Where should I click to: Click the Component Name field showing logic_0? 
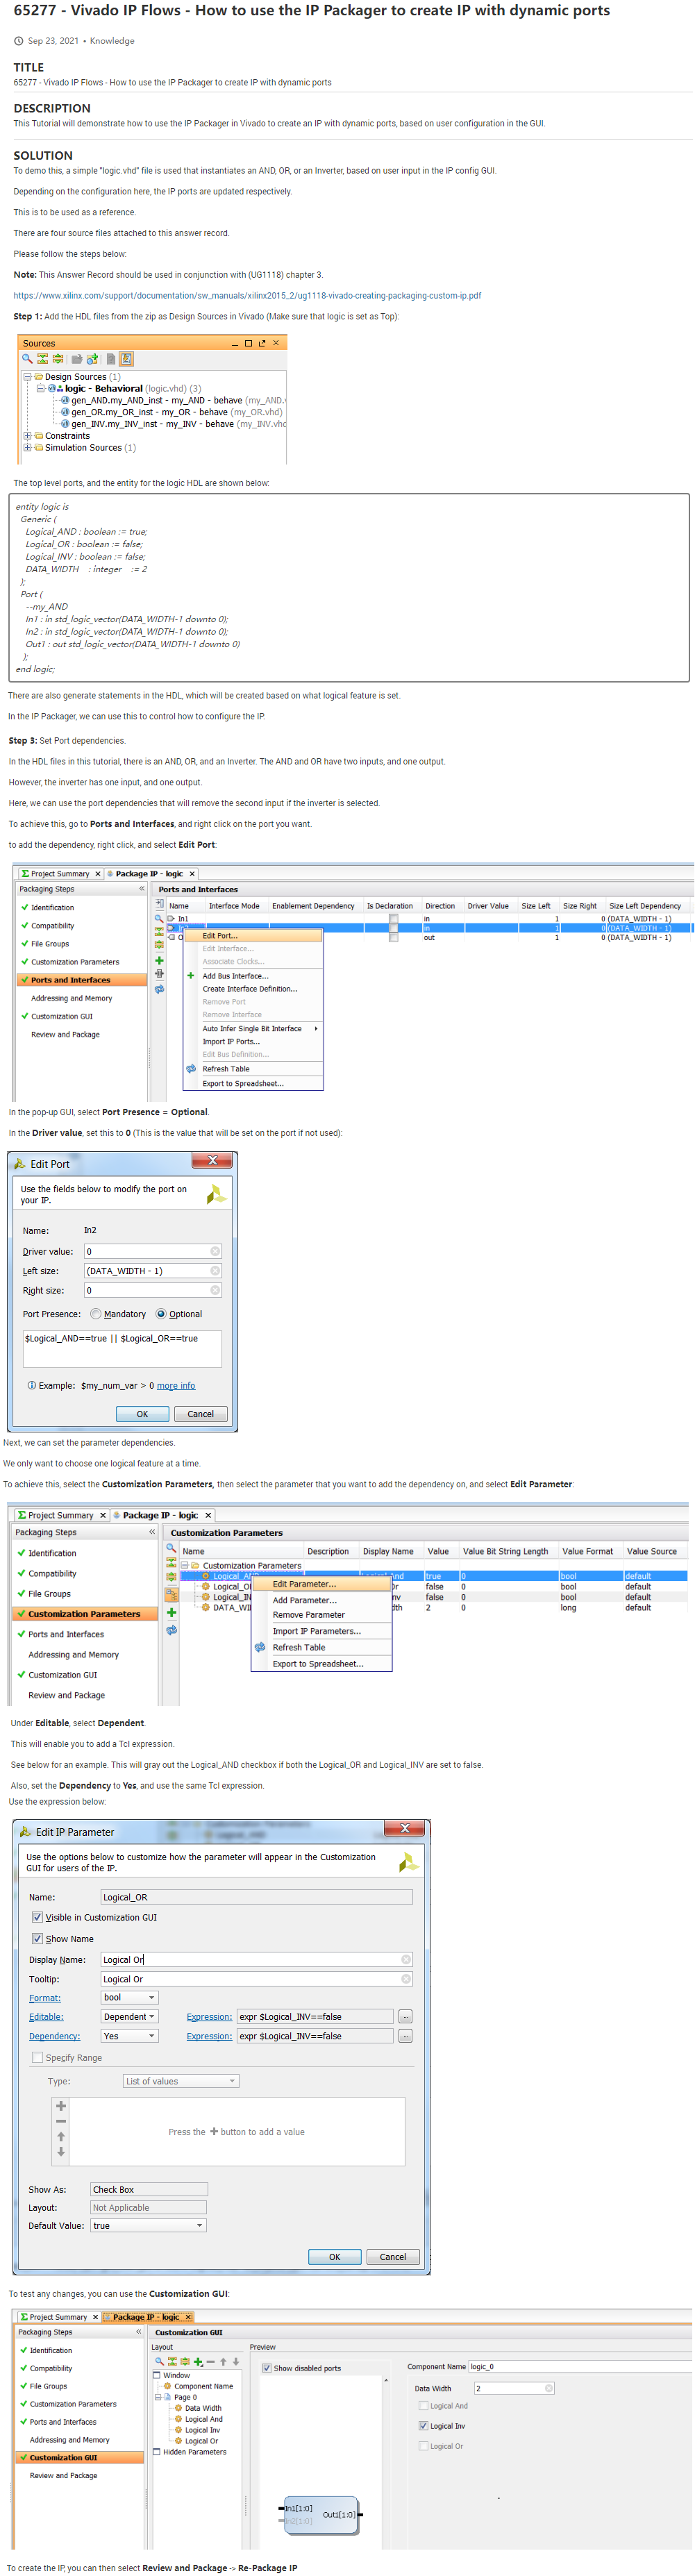point(580,2367)
